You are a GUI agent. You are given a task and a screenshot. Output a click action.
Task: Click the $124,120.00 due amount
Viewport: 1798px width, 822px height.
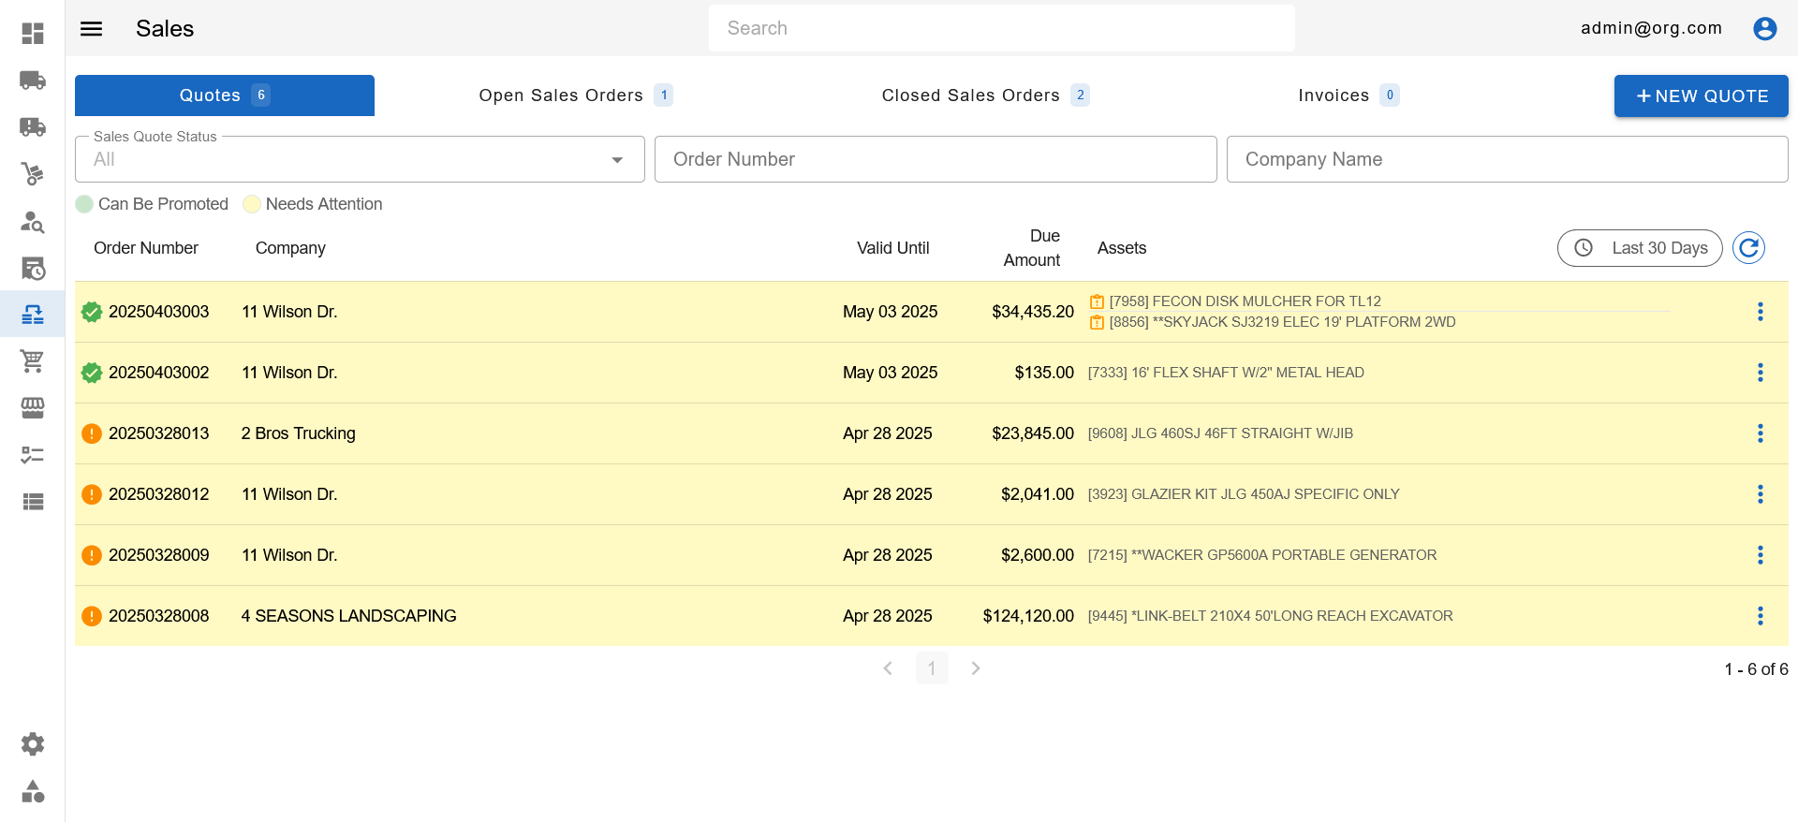(x=1028, y=616)
